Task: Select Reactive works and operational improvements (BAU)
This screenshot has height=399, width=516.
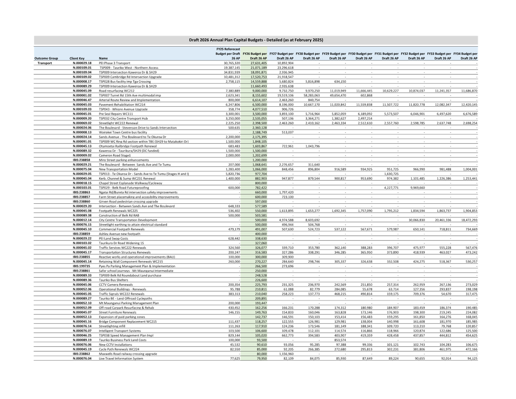Action: 137,257
